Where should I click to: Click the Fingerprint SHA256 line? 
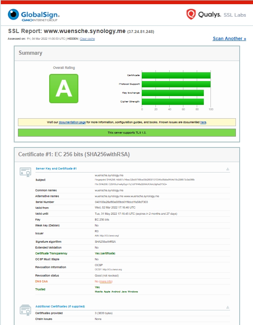tap(145, 180)
